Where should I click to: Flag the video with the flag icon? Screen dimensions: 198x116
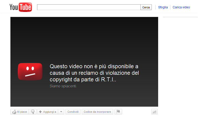[x=118, y=112]
